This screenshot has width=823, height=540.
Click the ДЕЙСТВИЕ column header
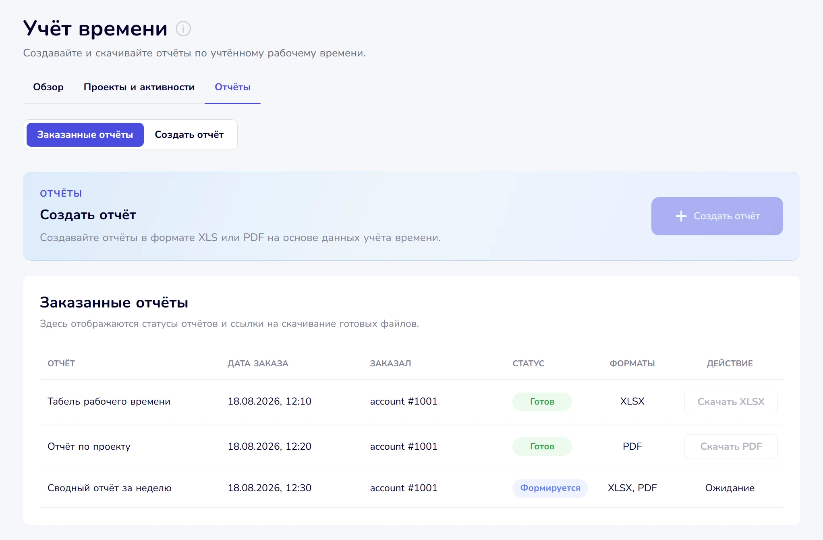click(730, 363)
